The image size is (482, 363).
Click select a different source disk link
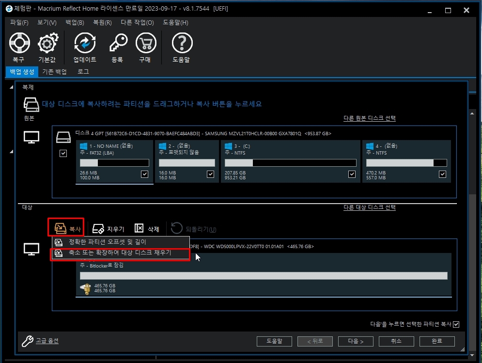tap(370, 118)
